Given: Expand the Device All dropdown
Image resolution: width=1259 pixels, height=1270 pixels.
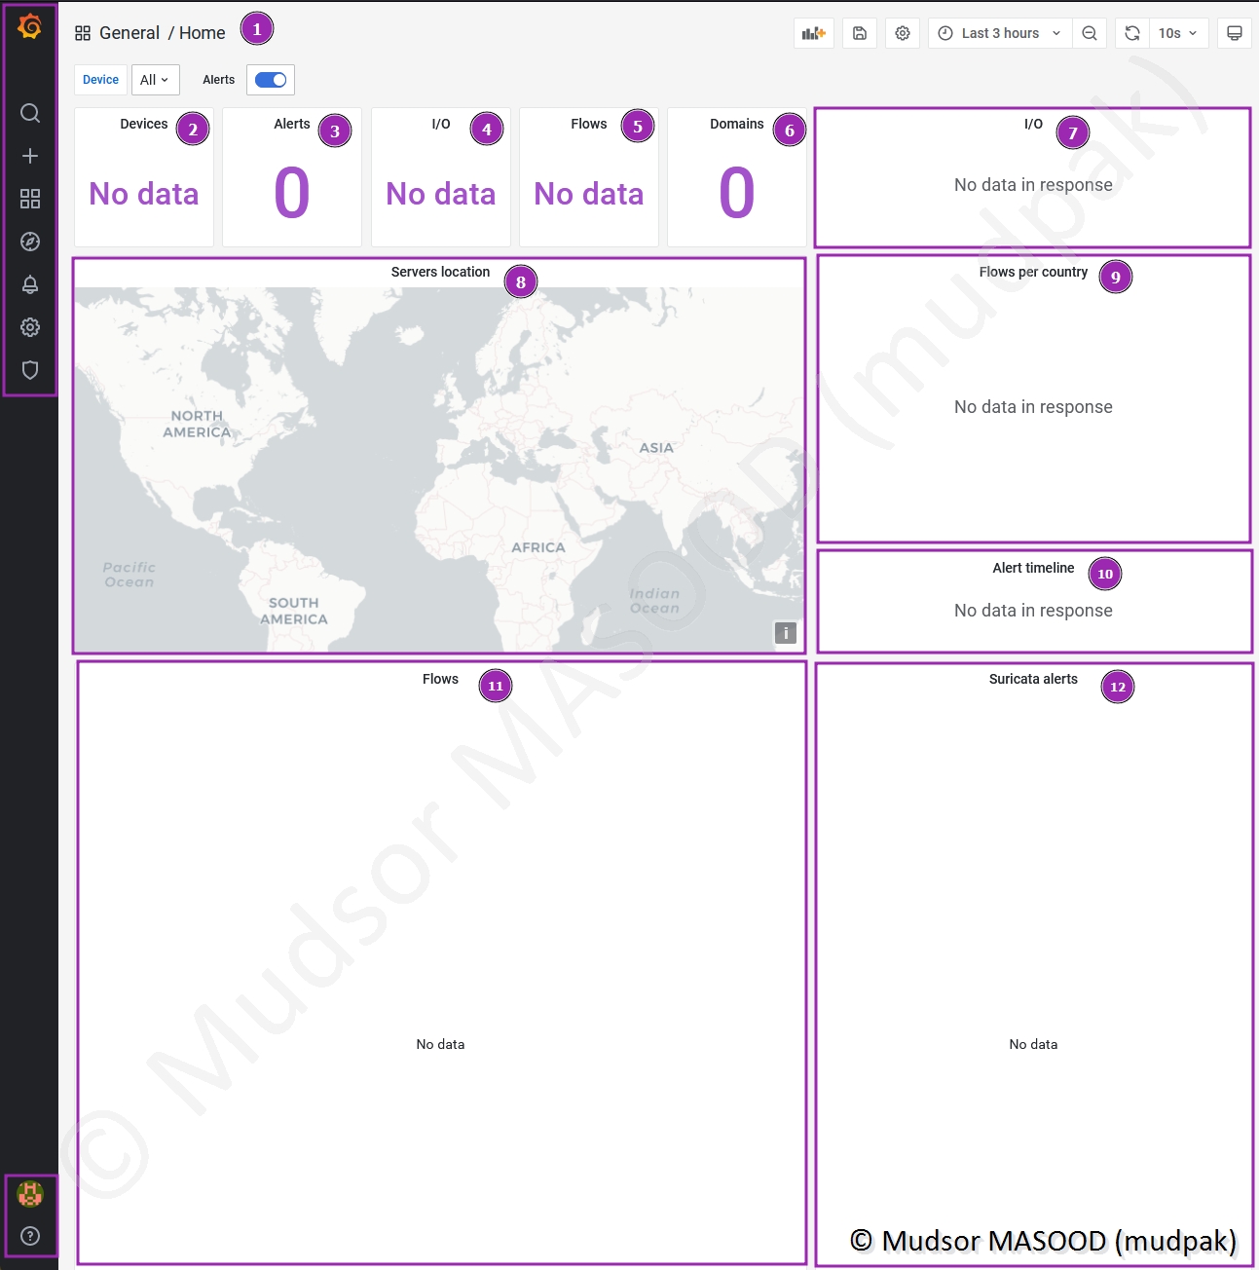Looking at the screenshot, I should 155,80.
